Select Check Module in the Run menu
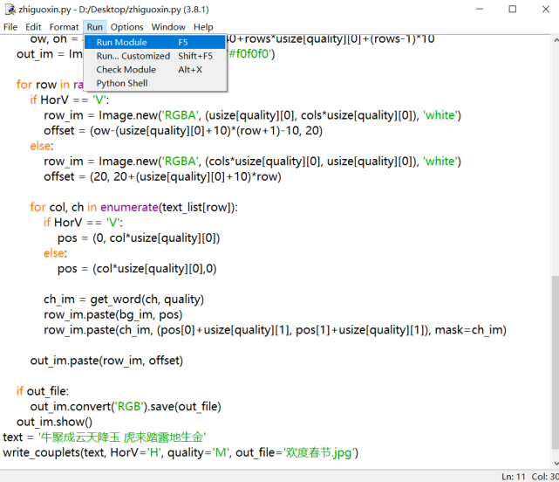 point(126,70)
